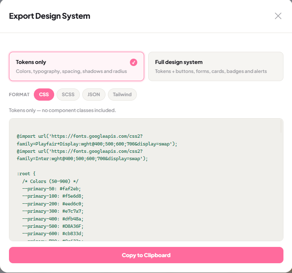Click the --primary-500 #D8A36F token line
The height and width of the screenshot is (273, 292).
53,226
